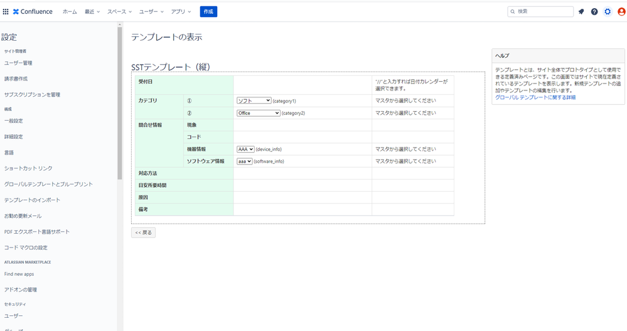Focus the 検索 search field
Viewport: 627px width, 331px height.
point(540,11)
